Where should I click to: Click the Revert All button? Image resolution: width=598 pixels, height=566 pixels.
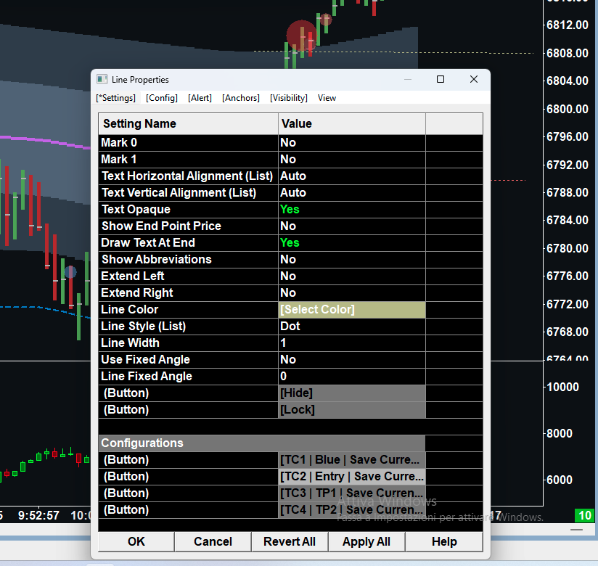point(290,542)
